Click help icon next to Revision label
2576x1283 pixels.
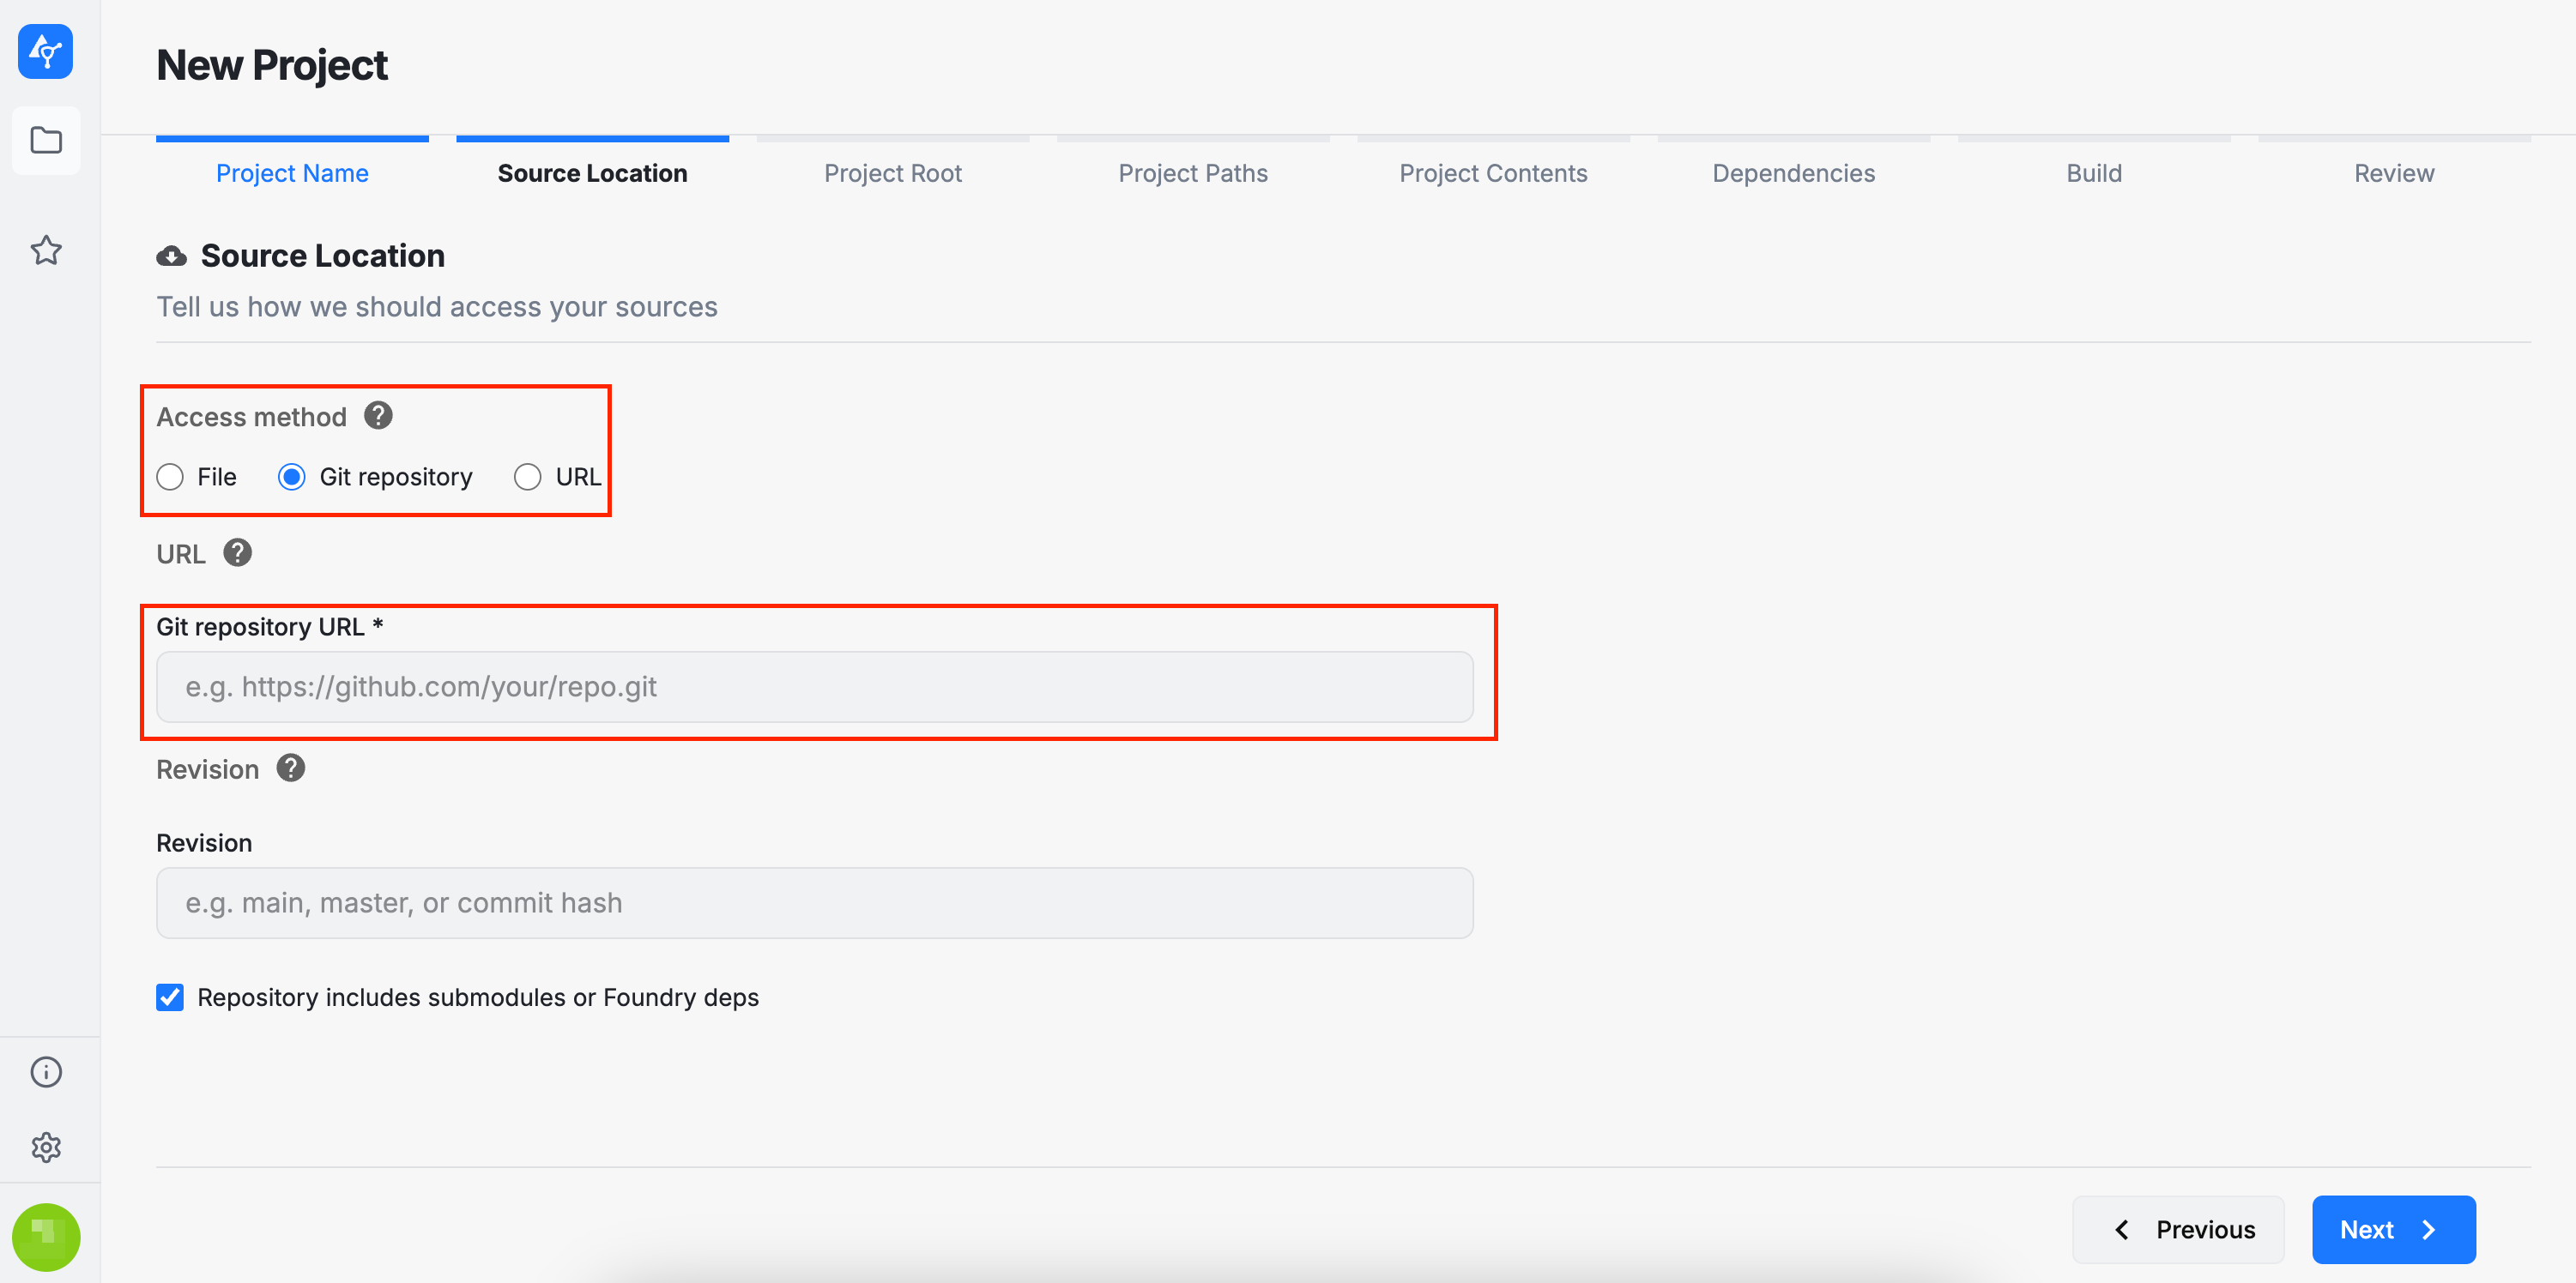[x=290, y=768]
